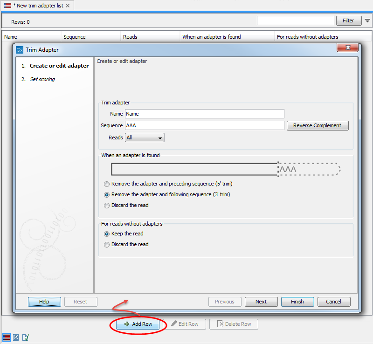Sort by the Sequence column header
The height and width of the screenshot is (344, 373).
click(x=75, y=37)
